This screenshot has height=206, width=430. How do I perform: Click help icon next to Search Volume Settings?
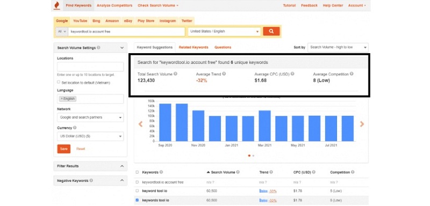pyautogui.click(x=98, y=48)
